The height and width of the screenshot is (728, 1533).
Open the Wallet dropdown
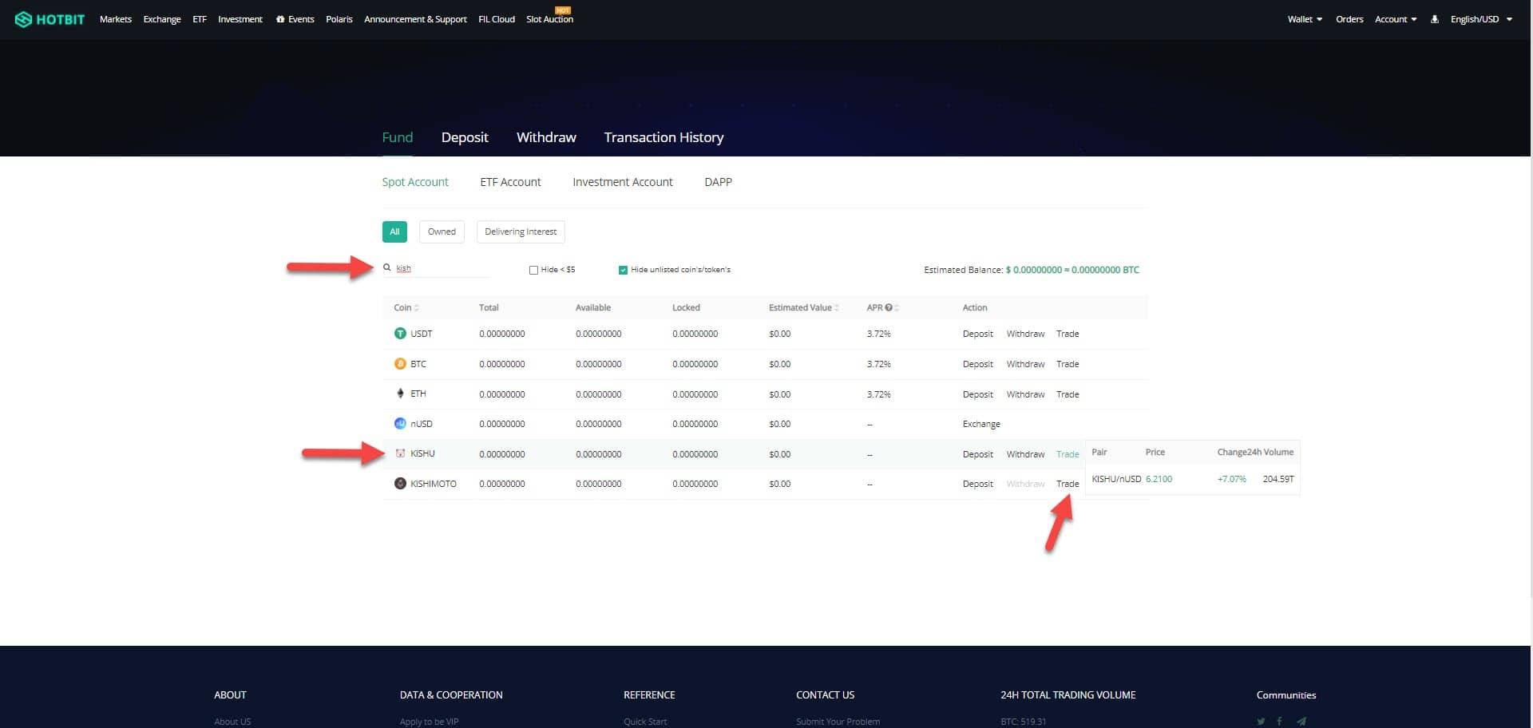1305,19
